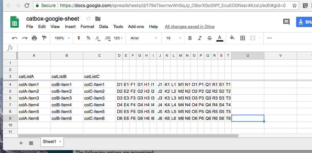Image resolution: width=312 pixels, height=153 pixels.
Task: Click cell catListC
Action: pyautogui.click(x=99, y=76)
